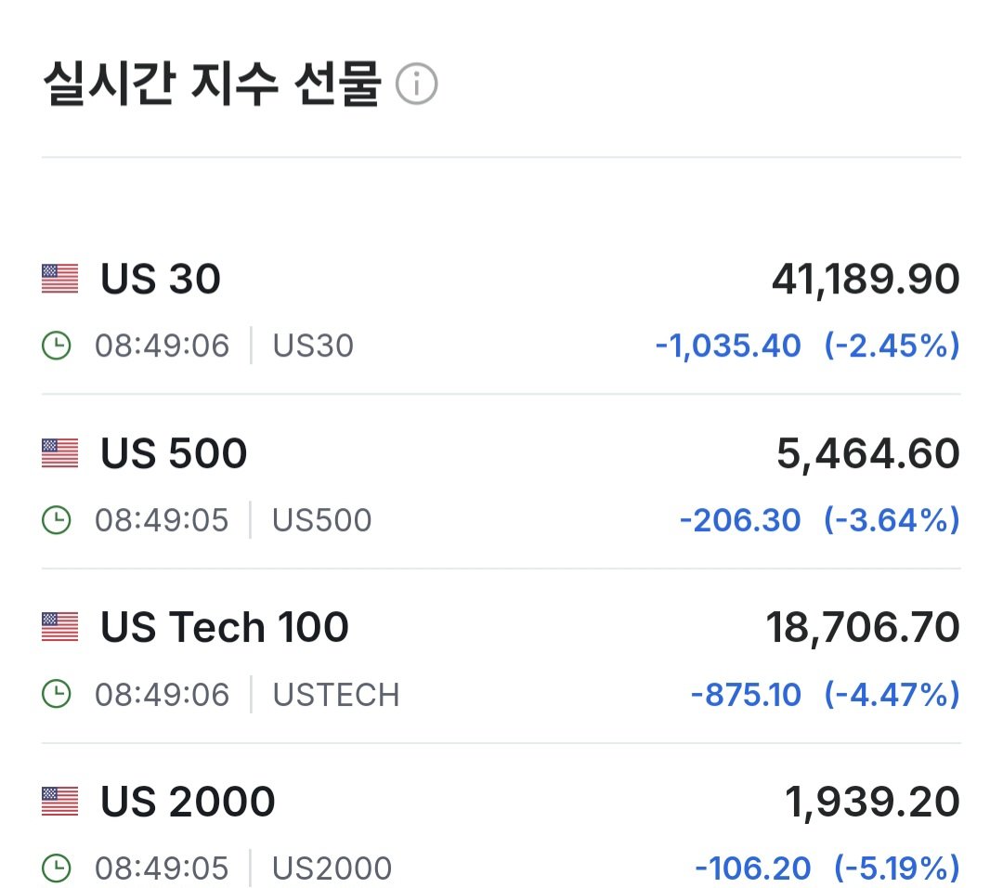Click the US30 ticker symbol label
The height and width of the screenshot is (888, 1003).
point(312,345)
